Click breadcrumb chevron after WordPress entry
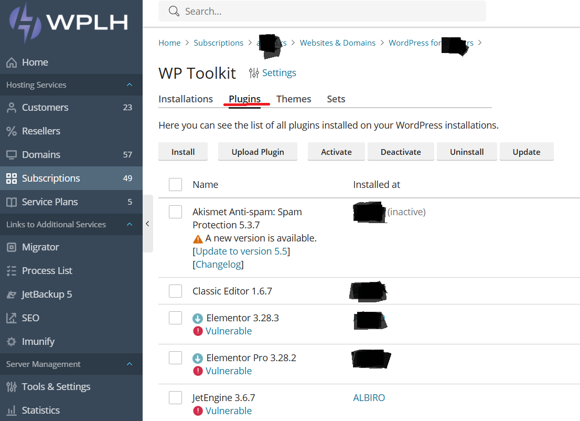Screen dimensions: 580x421 coord(480,43)
